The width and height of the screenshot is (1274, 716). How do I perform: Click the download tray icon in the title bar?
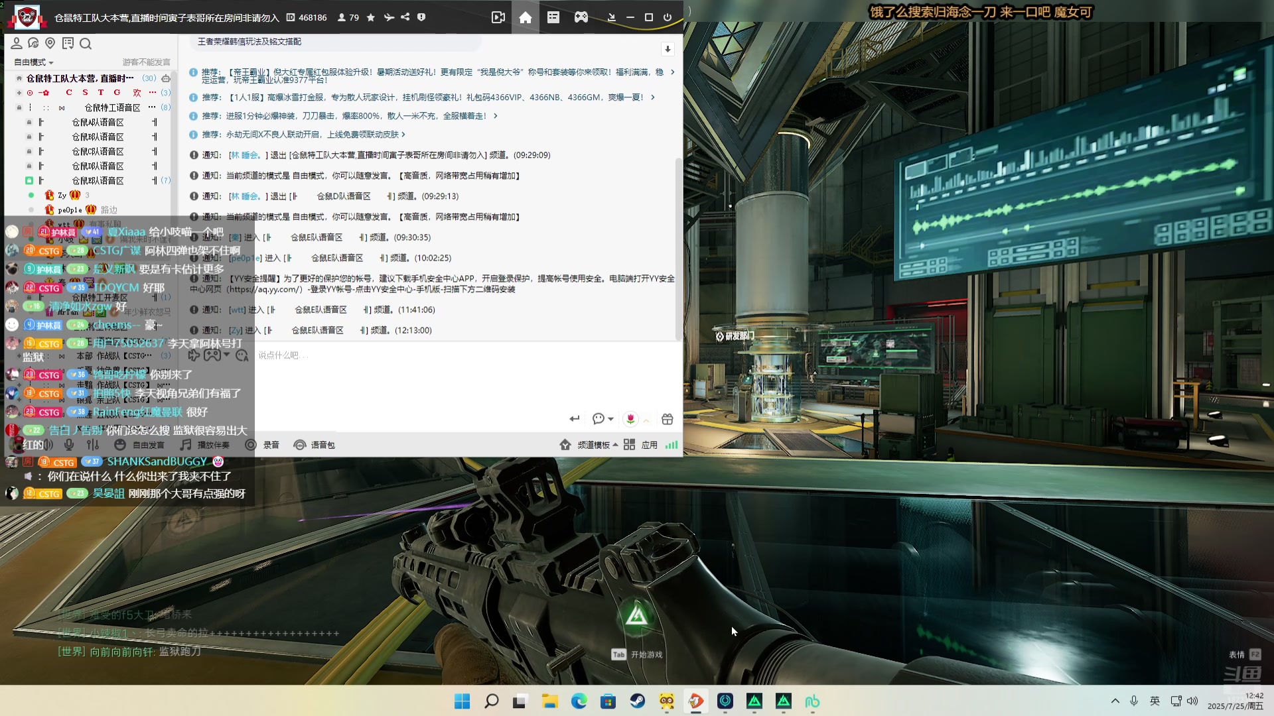click(x=612, y=17)
